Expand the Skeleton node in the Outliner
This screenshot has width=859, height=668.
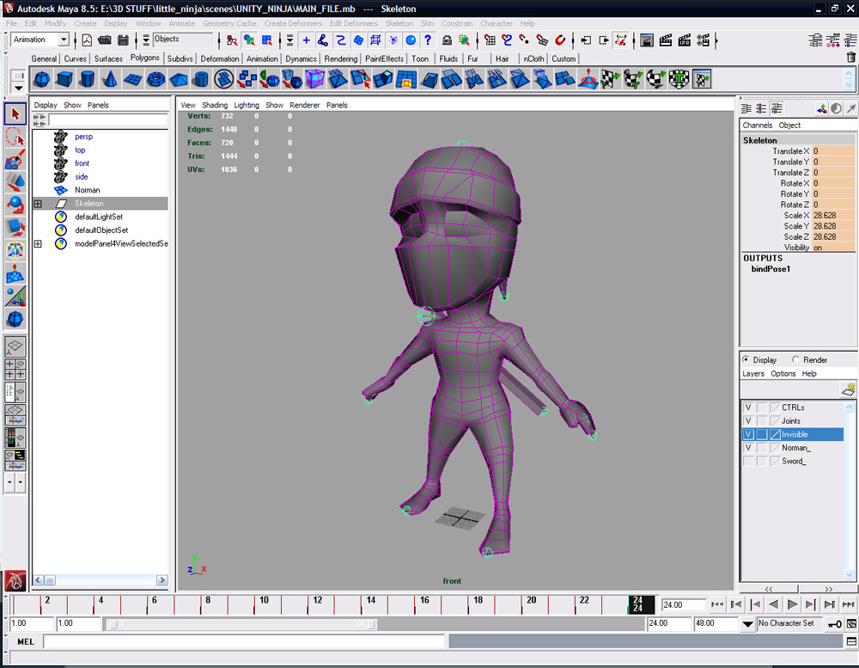point(36,203)
